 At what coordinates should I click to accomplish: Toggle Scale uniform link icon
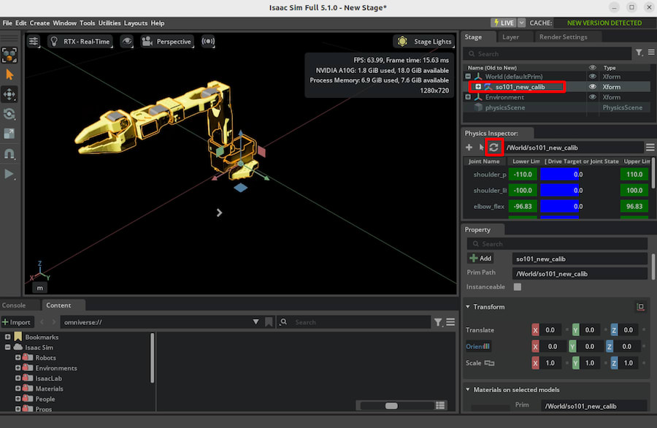click(x=489, y=363)
